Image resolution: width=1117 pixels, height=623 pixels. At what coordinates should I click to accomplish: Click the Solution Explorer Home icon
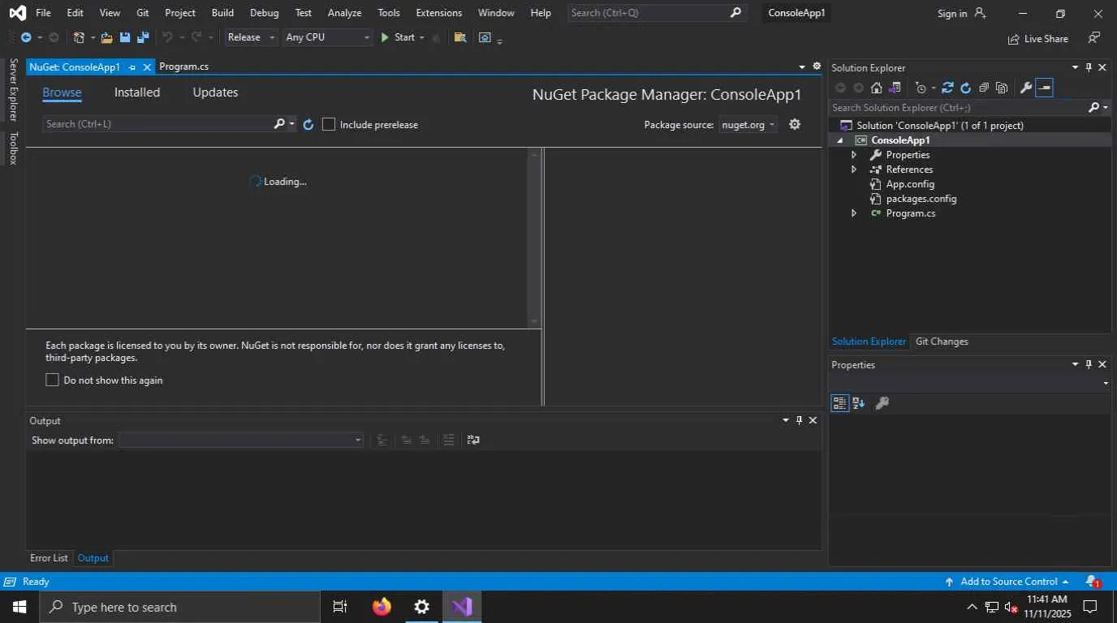(877, 88)
